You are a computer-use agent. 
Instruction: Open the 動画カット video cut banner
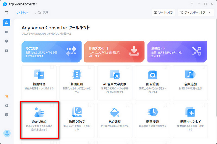[177, 52]
